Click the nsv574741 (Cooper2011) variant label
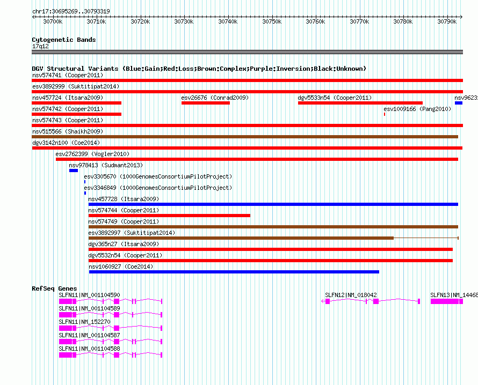 [x=68, y=75]
